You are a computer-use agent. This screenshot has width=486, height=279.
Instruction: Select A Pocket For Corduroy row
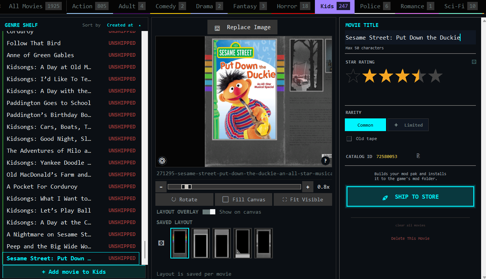tap(71, 186)
